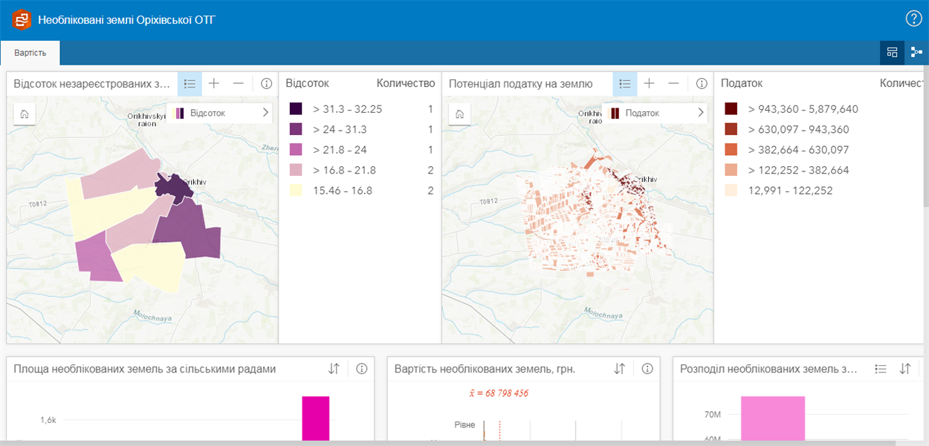Select the pink bar in the Розподіл chart

(x=773, y=418)
